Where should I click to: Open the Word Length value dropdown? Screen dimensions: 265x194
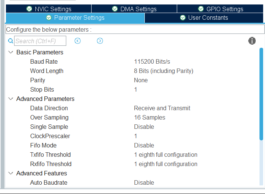163,71
